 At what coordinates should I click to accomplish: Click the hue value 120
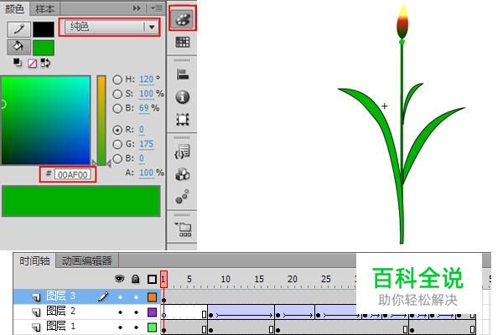pos(146,80)
